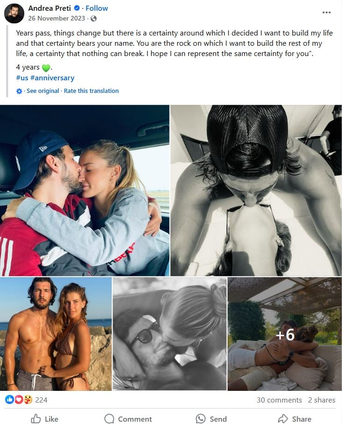
Task: Open Andrea Preti's profile picture
Action: tap(14, 13)
